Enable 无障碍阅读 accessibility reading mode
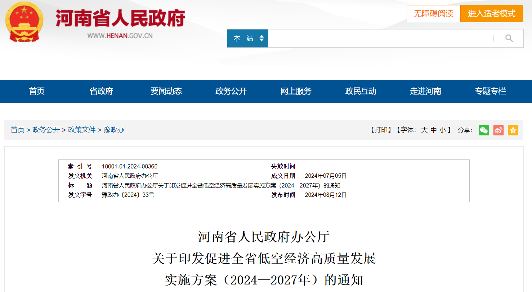This screenshot has height=292, width=532. [x=433, y=14]
